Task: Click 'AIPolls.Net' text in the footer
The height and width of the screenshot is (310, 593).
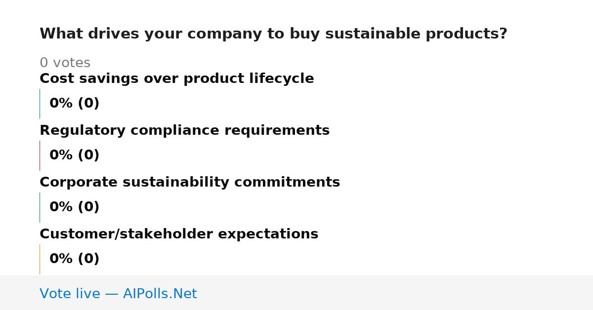Action: click(x=160, y=294)
